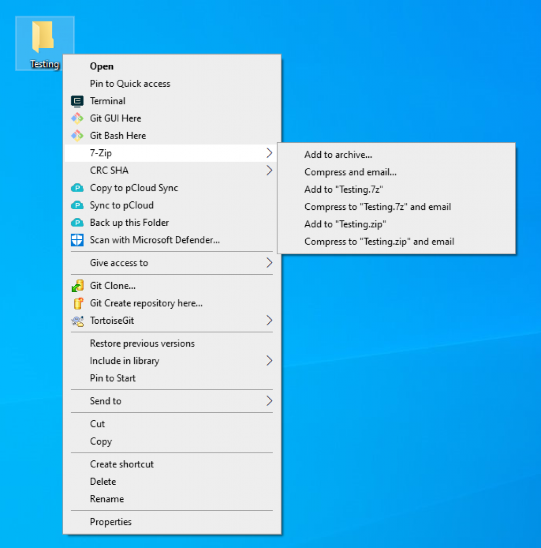This screenshot has height=548, width=541.
Task: Choose Git Bash Here
Action: pyautogui.click(x=172, y=135)
